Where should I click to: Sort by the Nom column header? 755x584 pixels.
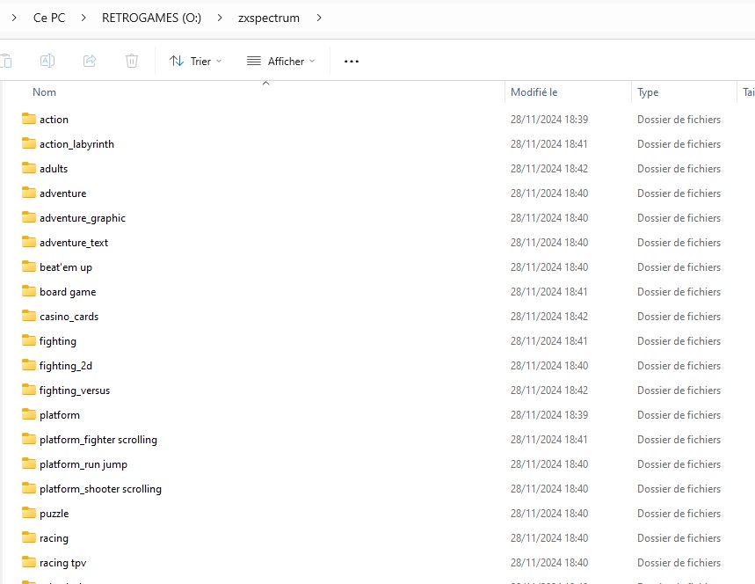(x=45, y=92)
